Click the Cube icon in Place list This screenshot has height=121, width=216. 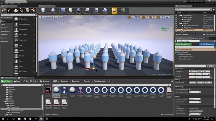pos(16,45)
